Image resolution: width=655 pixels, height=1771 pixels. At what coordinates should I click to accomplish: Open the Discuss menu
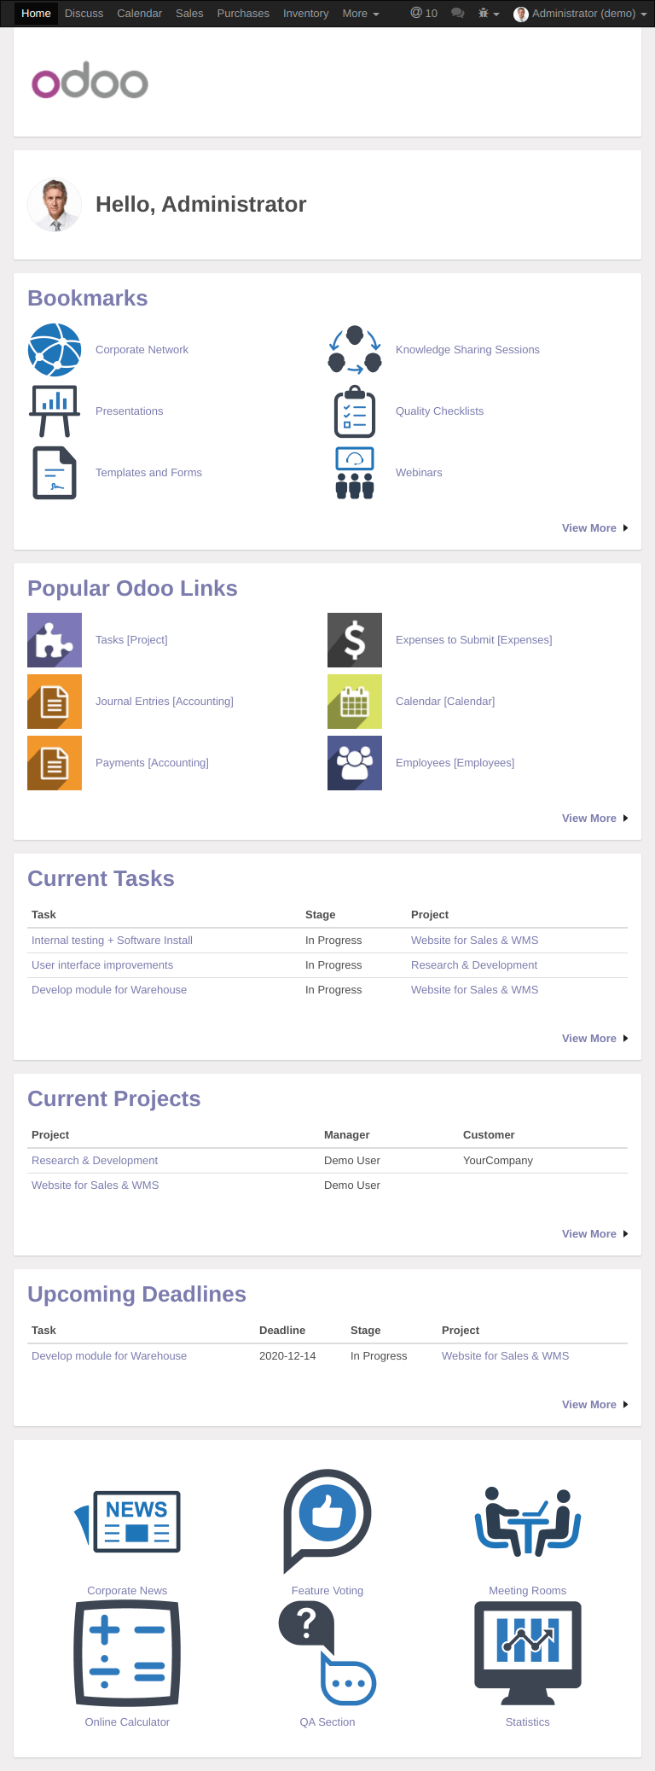pyautogui.click(x=84, y=14)
